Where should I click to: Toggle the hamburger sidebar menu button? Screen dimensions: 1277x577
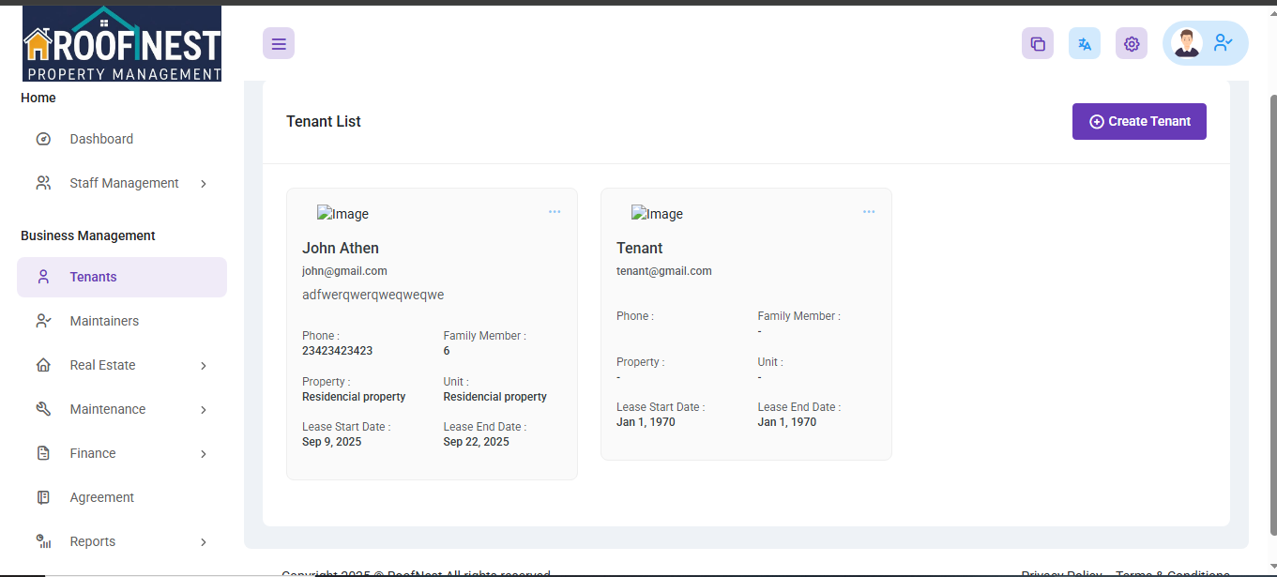279,43
